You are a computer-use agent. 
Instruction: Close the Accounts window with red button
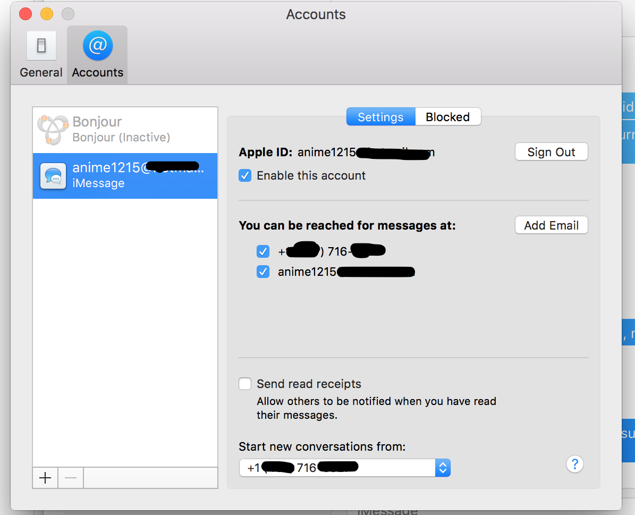(26, 14)
